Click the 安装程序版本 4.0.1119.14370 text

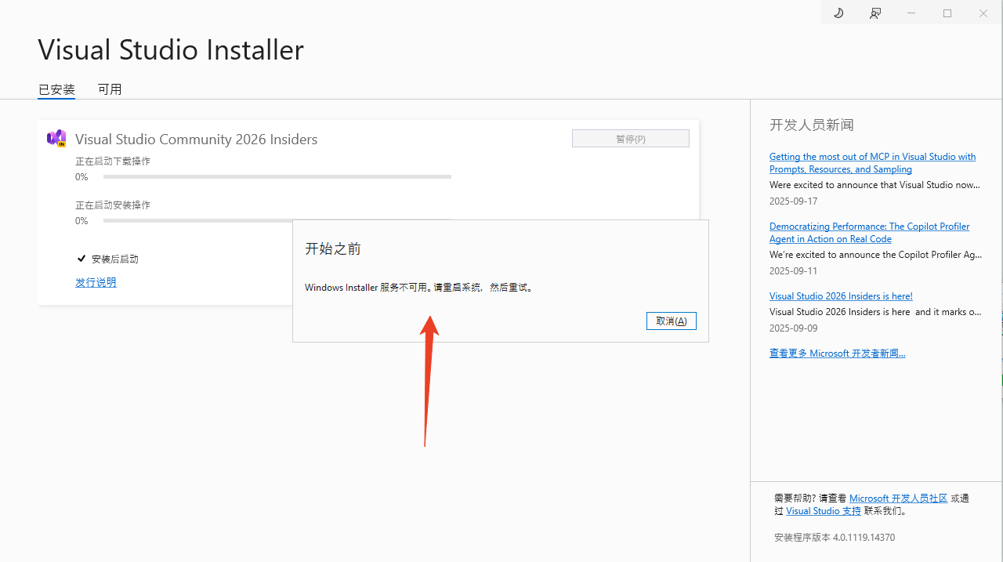(x=835, y=538)
